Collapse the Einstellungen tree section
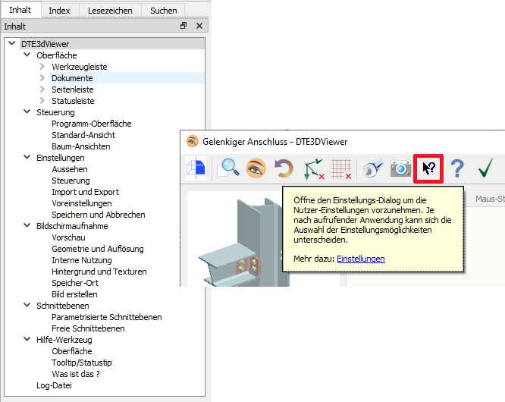The width and height of the screenshot is (505, 402). coord(27,158)
